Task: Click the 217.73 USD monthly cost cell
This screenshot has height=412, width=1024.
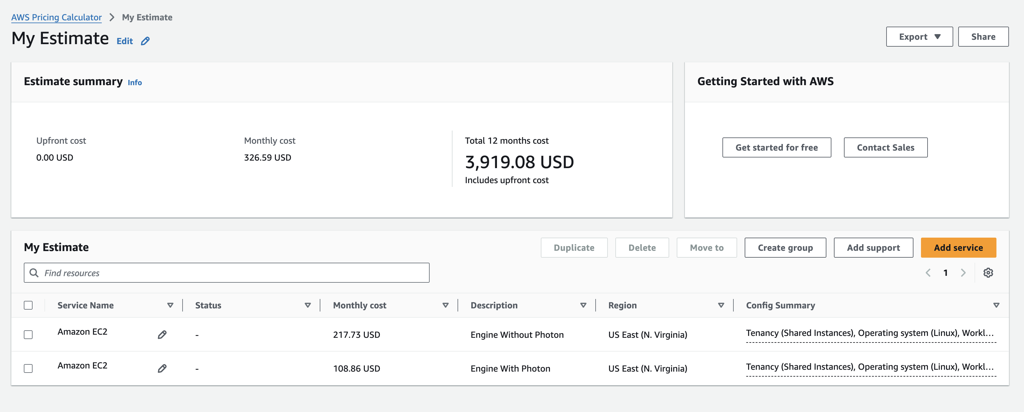Action: pos(356,335)
